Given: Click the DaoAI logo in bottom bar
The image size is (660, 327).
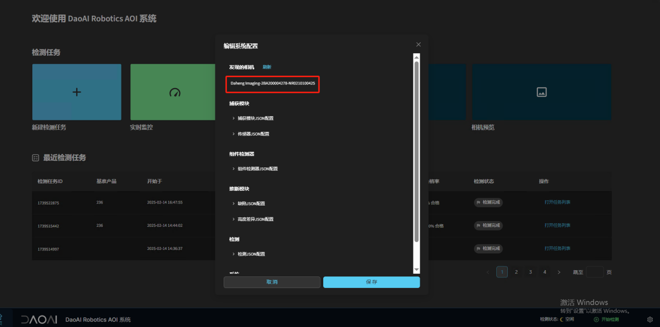Looking at the screenshot, I should 39,319.
